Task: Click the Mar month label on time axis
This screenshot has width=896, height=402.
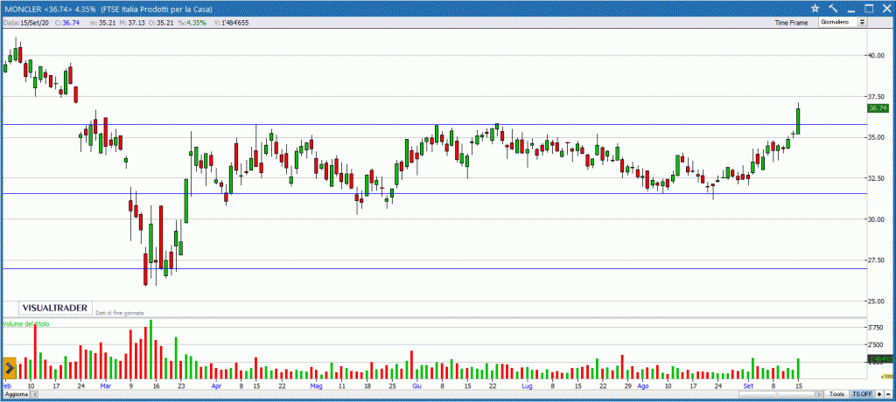Action: [106, 386]
